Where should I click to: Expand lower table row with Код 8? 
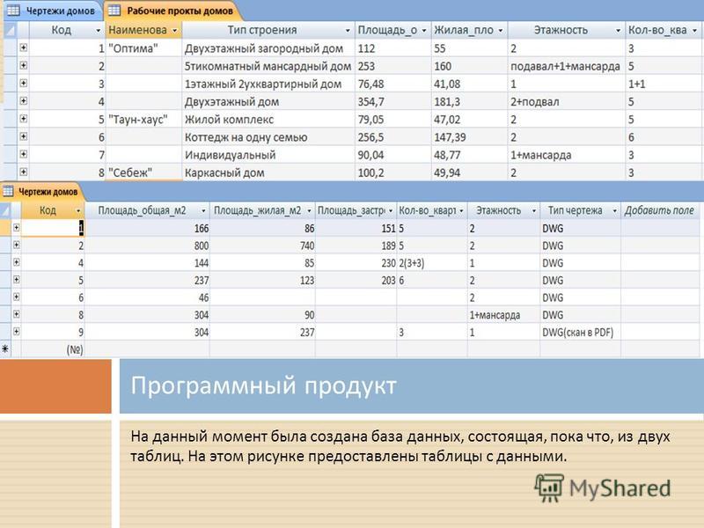(16, 314)
